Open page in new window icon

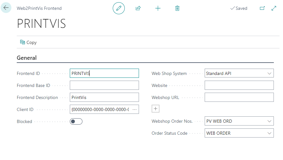click(x=262, y=8)
